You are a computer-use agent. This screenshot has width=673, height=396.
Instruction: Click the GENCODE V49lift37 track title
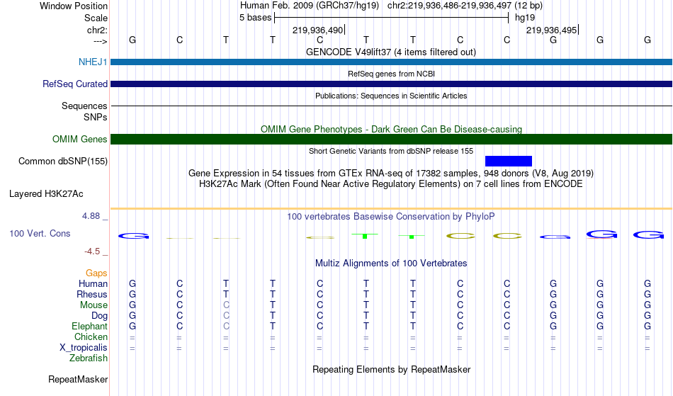(390, 52)
